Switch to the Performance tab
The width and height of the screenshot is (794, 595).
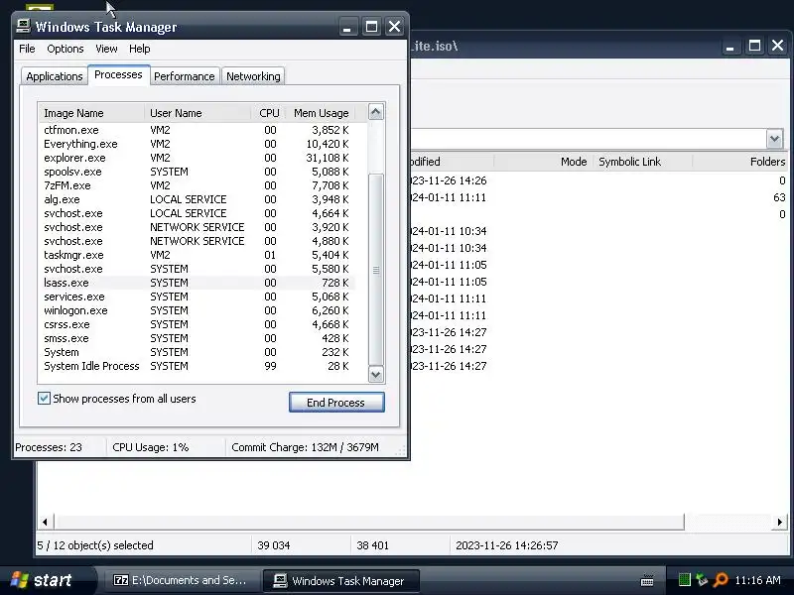[x=185, y=76]
